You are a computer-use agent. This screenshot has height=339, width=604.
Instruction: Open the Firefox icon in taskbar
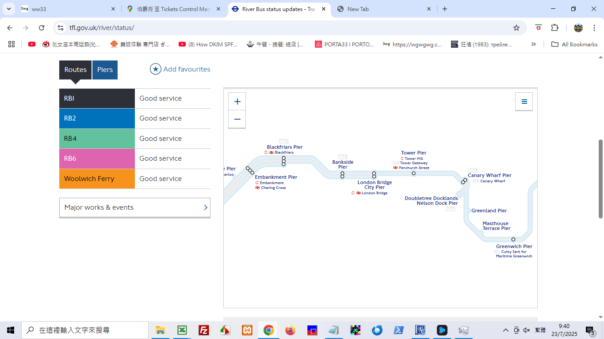290,330
